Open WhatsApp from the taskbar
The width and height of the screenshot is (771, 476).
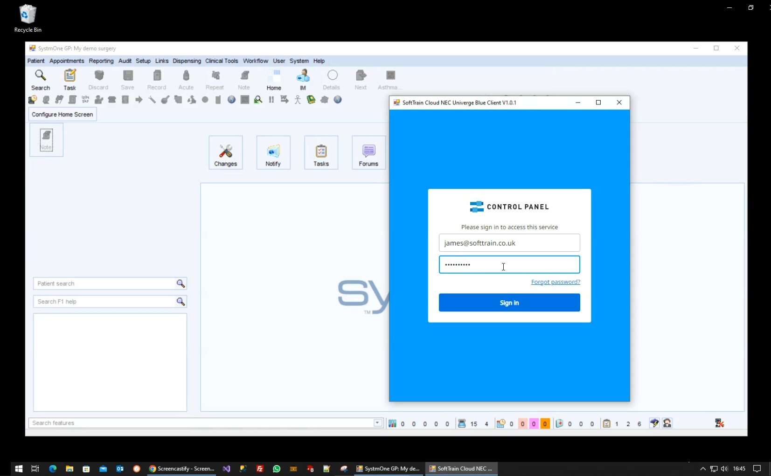coord(277,469)
